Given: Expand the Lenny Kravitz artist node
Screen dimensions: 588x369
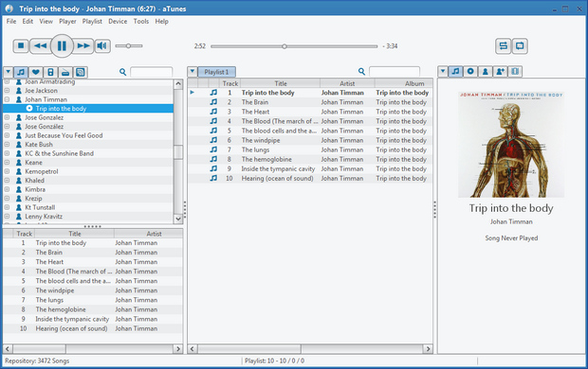Looking at the screenshot, I should [7, 216].
